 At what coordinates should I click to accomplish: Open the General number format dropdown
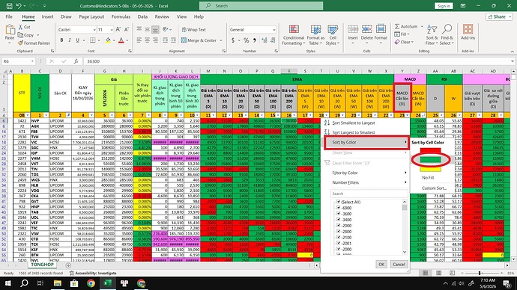coord(273,30)
